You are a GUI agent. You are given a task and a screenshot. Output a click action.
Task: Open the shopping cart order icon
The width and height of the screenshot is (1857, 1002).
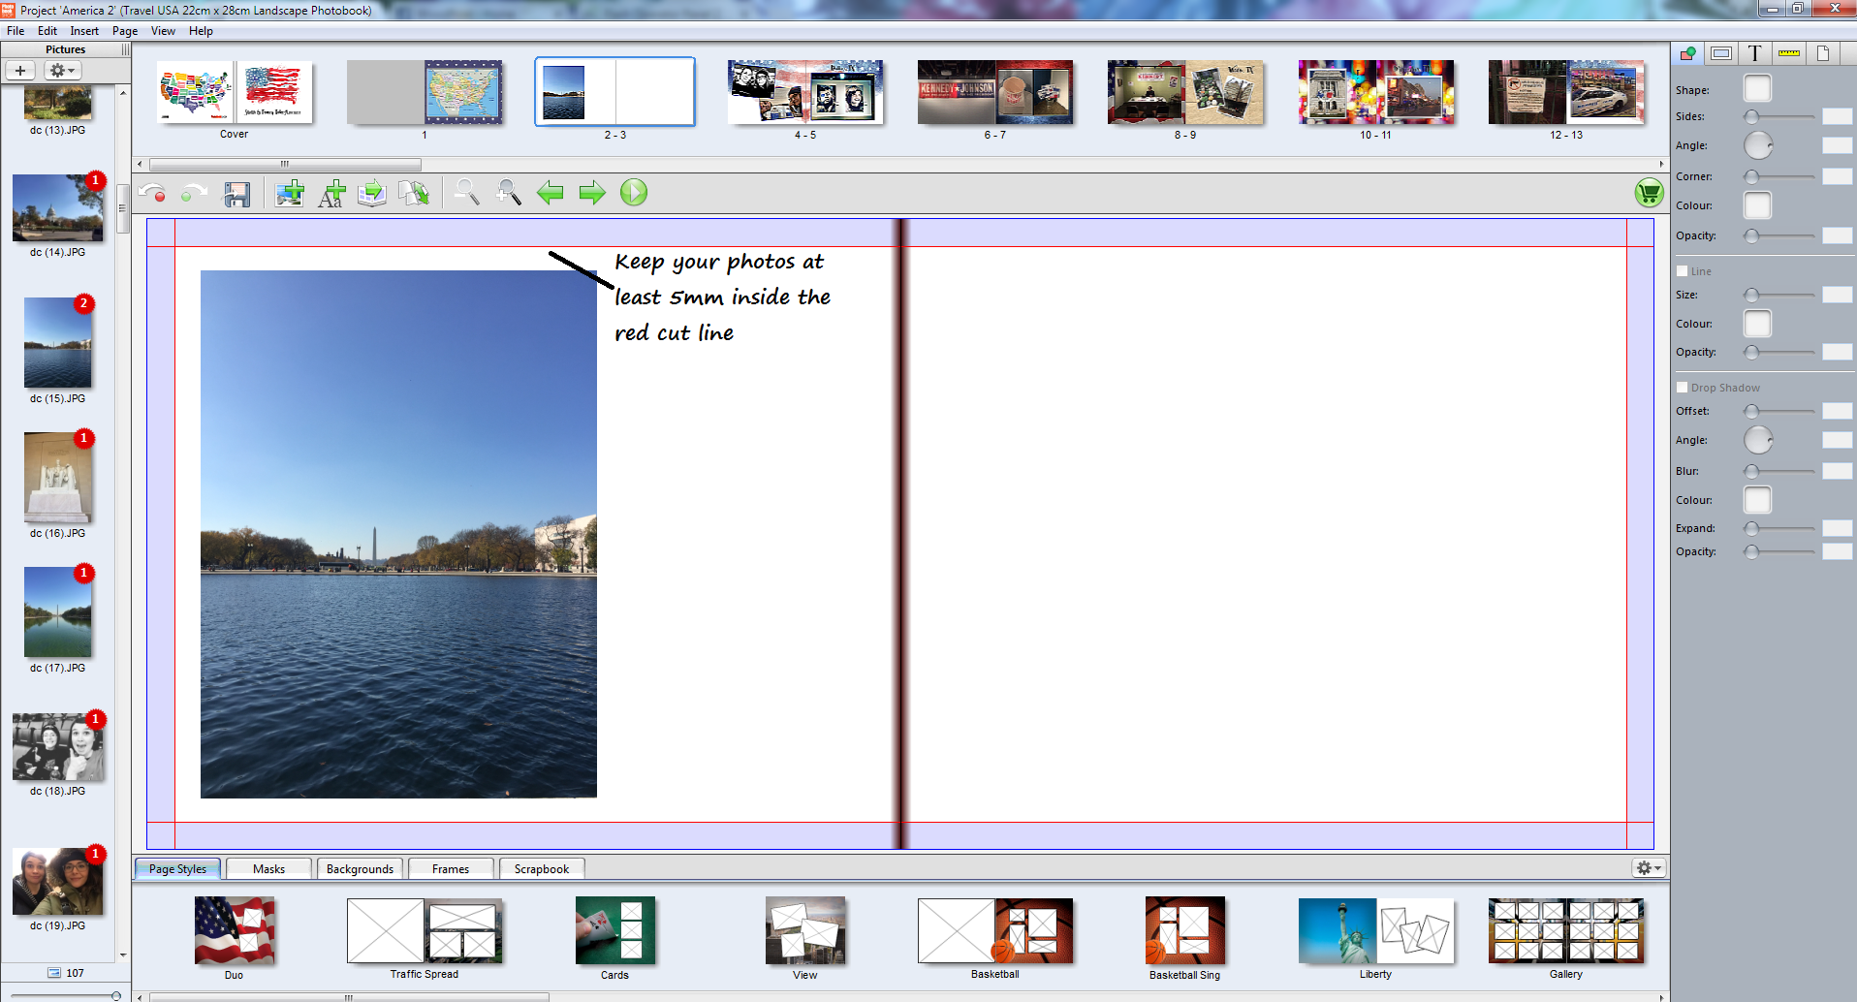[1649, 193]
